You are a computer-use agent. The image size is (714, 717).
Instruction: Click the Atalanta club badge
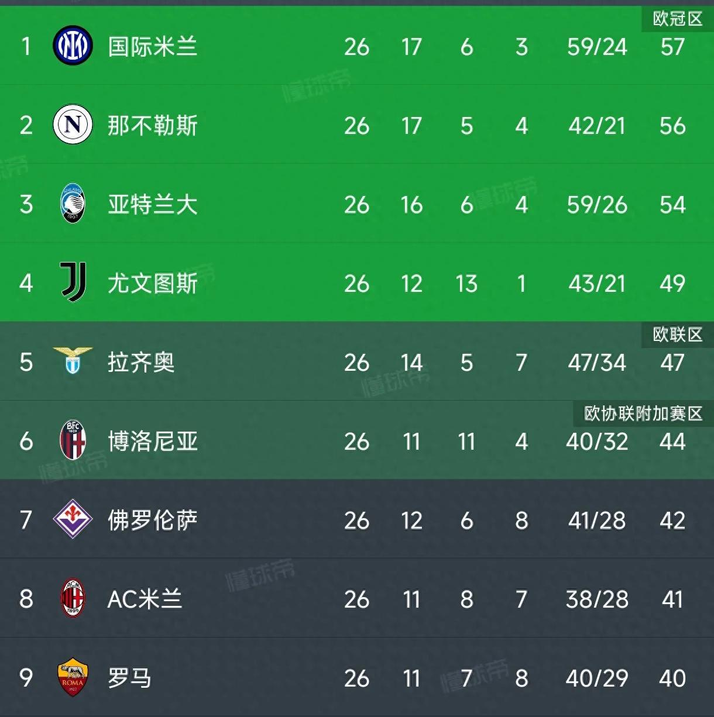(73, 204)
